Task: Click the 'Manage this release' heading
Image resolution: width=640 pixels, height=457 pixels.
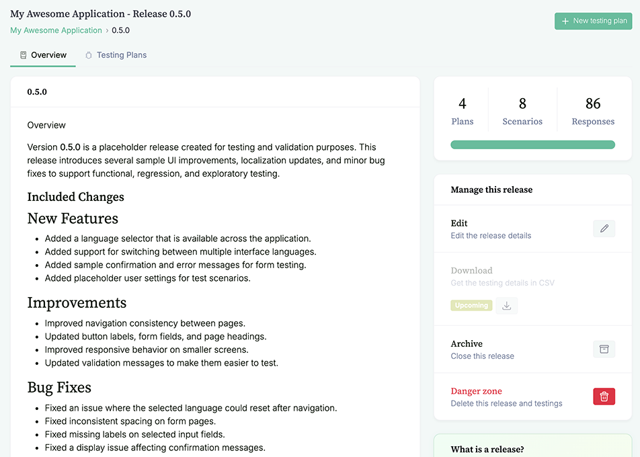Action: (491, 190)
